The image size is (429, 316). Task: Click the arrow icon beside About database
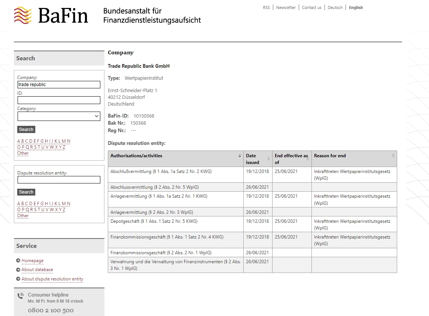[x=18, y=270]
